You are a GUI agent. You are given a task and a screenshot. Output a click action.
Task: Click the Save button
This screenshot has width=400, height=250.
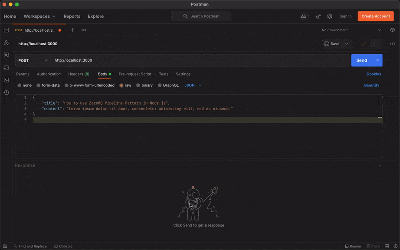[x=332, y=44]
